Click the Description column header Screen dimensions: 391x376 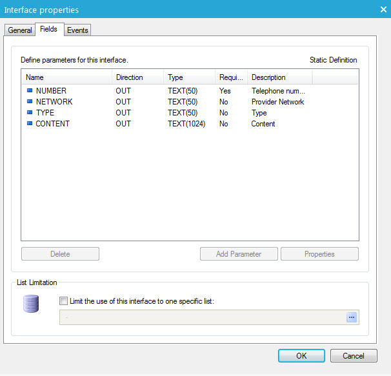(x=279, y=77)
